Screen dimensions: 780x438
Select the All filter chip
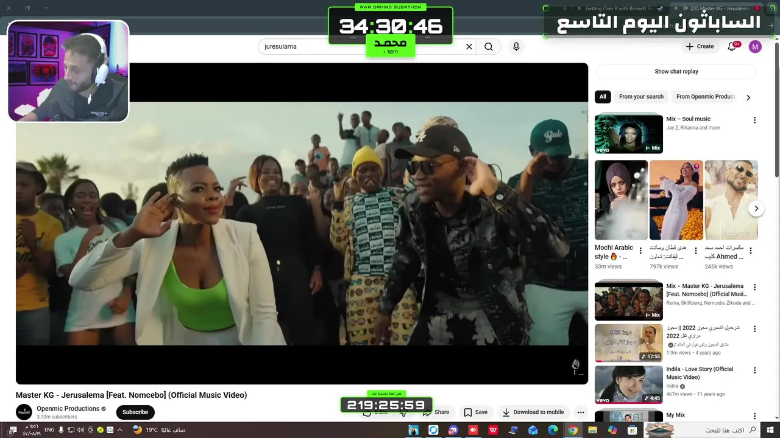pyautogui.click(x=603, y=97)
